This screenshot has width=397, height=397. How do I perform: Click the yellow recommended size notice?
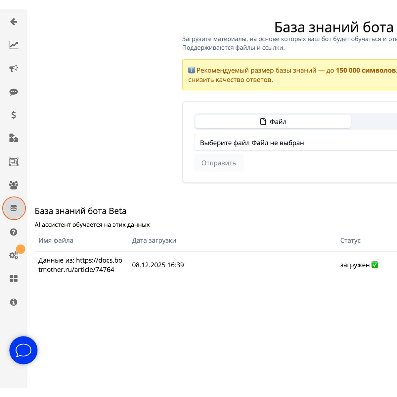289,75
